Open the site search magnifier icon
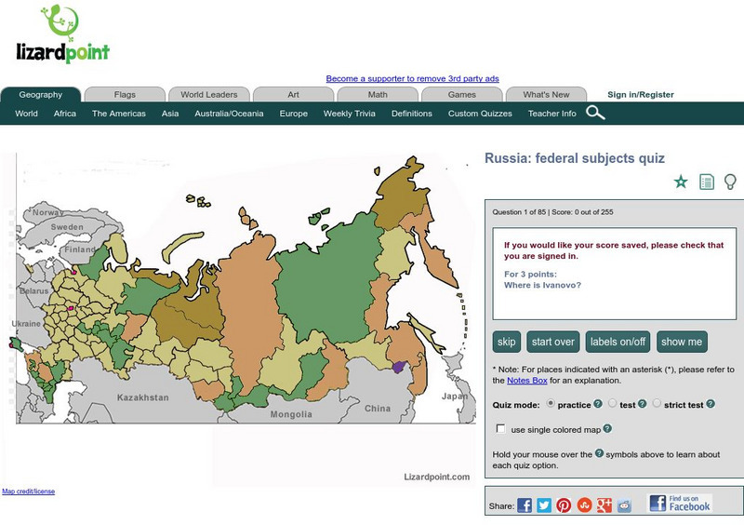 coord(595,113)
